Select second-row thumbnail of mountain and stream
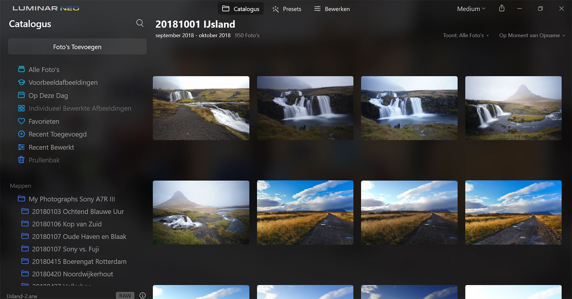 click(201, 213)
